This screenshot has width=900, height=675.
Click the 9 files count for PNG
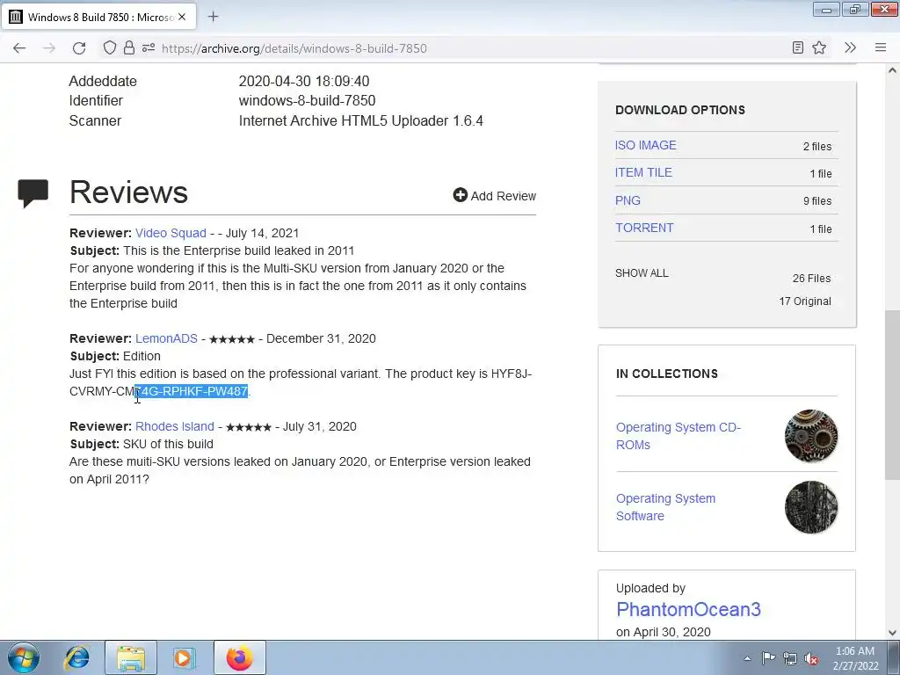coord(817,201)
